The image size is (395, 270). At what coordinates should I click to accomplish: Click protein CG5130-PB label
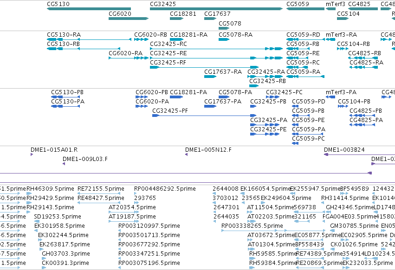pos(67,92)
